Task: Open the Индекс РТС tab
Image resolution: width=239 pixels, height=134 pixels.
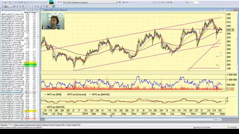Action: [76, 125]
